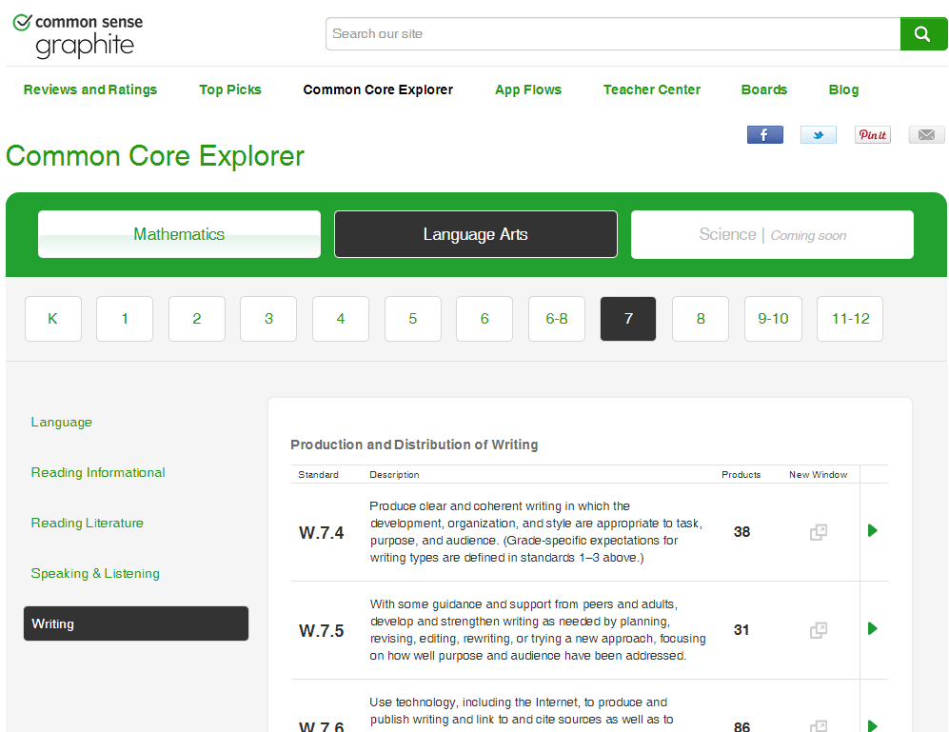The height and width of the screenshot is (732, 949).
Task: Click the 38 products count
Action: (742, 532)
